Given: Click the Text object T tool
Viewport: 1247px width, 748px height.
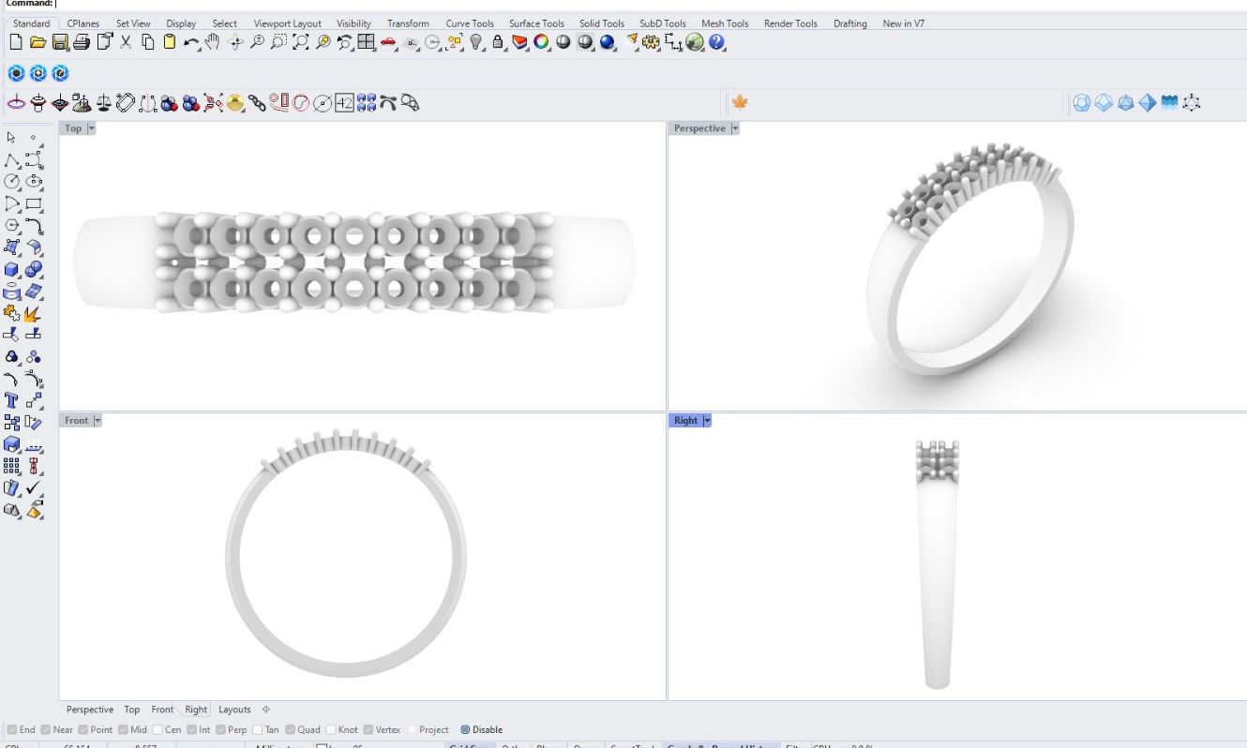Looking at the screenshot, I should 12,401.
